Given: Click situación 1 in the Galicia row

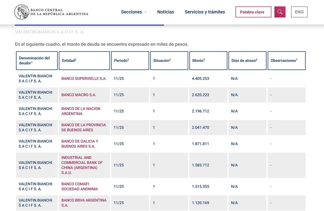Looking at the screenshot, I should 154,143.
